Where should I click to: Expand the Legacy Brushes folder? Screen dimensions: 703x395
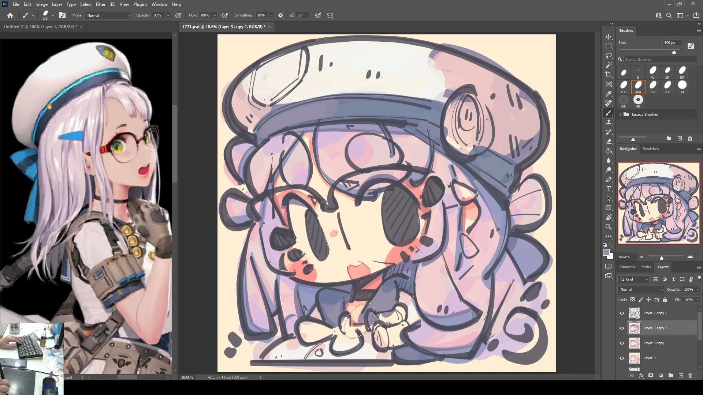[x=620, y=114]
